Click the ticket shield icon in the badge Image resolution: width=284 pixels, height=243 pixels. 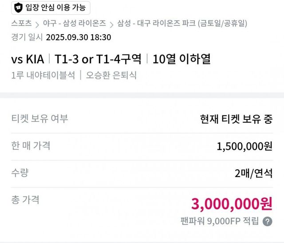click(18, 8)
